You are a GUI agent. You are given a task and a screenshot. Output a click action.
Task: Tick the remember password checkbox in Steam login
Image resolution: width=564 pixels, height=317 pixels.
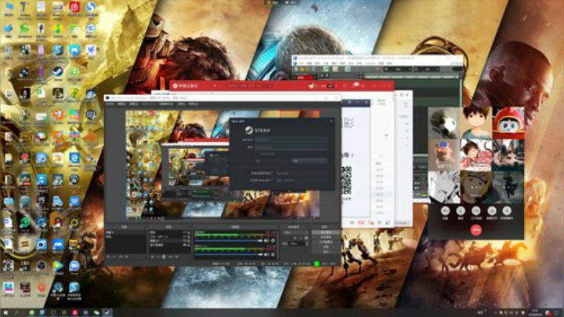coord(258,154)
